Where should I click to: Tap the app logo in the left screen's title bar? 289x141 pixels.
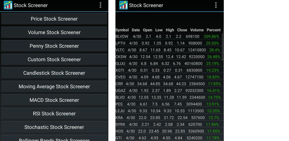(8, 5)
